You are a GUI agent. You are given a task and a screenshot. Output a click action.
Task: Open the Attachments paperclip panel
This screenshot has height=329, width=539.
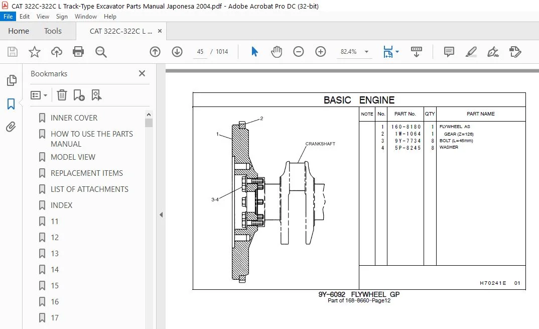tap(11, 127)
